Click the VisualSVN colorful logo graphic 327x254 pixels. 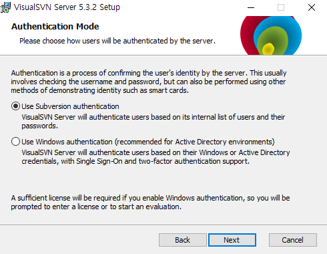(x=271, y=35)
